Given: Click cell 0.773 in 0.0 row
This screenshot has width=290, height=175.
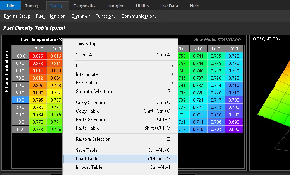Looking at the screenshot, I should [38, 129].
